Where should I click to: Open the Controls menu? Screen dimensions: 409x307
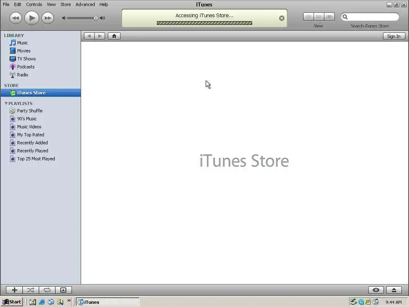tap(34, 4)
